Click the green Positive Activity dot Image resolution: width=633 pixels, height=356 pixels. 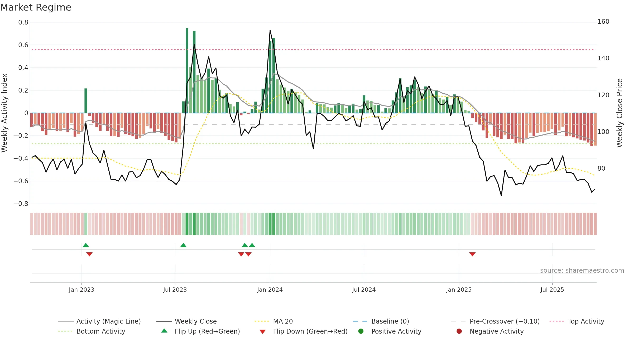pos(361,331)
